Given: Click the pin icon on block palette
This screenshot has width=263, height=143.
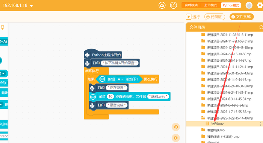Looking at the screenshot, I should click(x=3, y=27).
